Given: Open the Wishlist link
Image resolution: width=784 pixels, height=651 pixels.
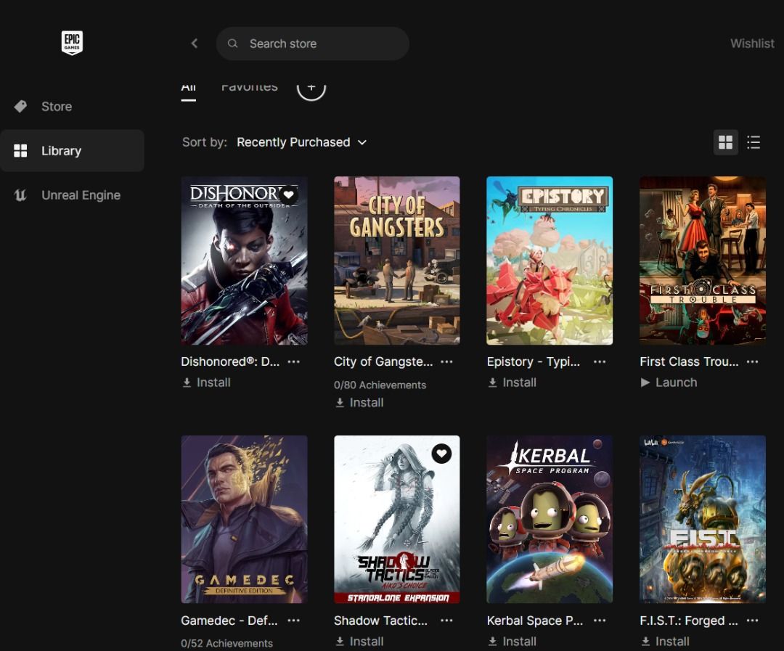Looking at the screenshot, I should click(x=752, y=44).
